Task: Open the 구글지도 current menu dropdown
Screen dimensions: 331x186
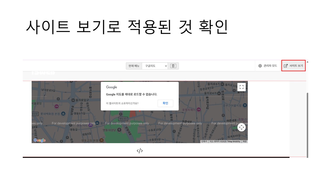Action: pyautogui.click(x=155, y=66)
